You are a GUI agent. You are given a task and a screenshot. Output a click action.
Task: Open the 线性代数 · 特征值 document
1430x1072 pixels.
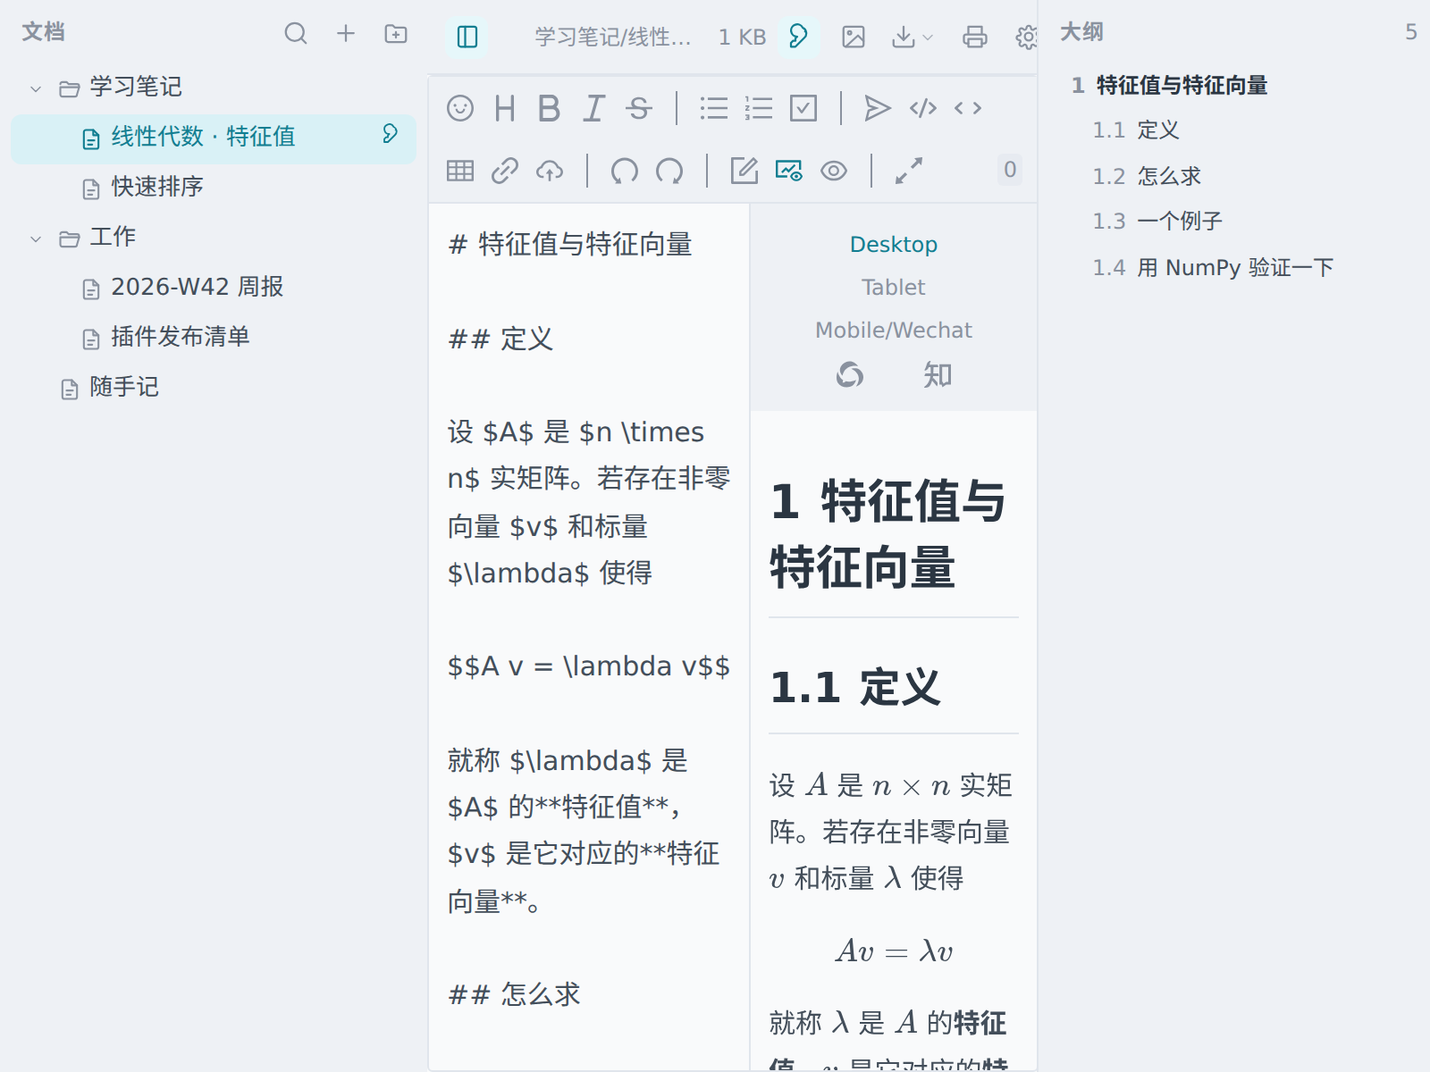click(214, 138)
